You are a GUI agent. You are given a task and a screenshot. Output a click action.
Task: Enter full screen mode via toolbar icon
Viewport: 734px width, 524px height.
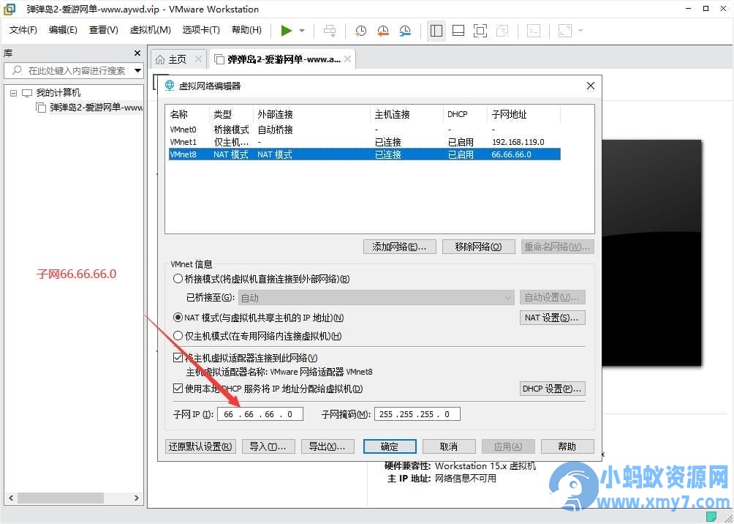pyautogui.click(x=480, y=31)
